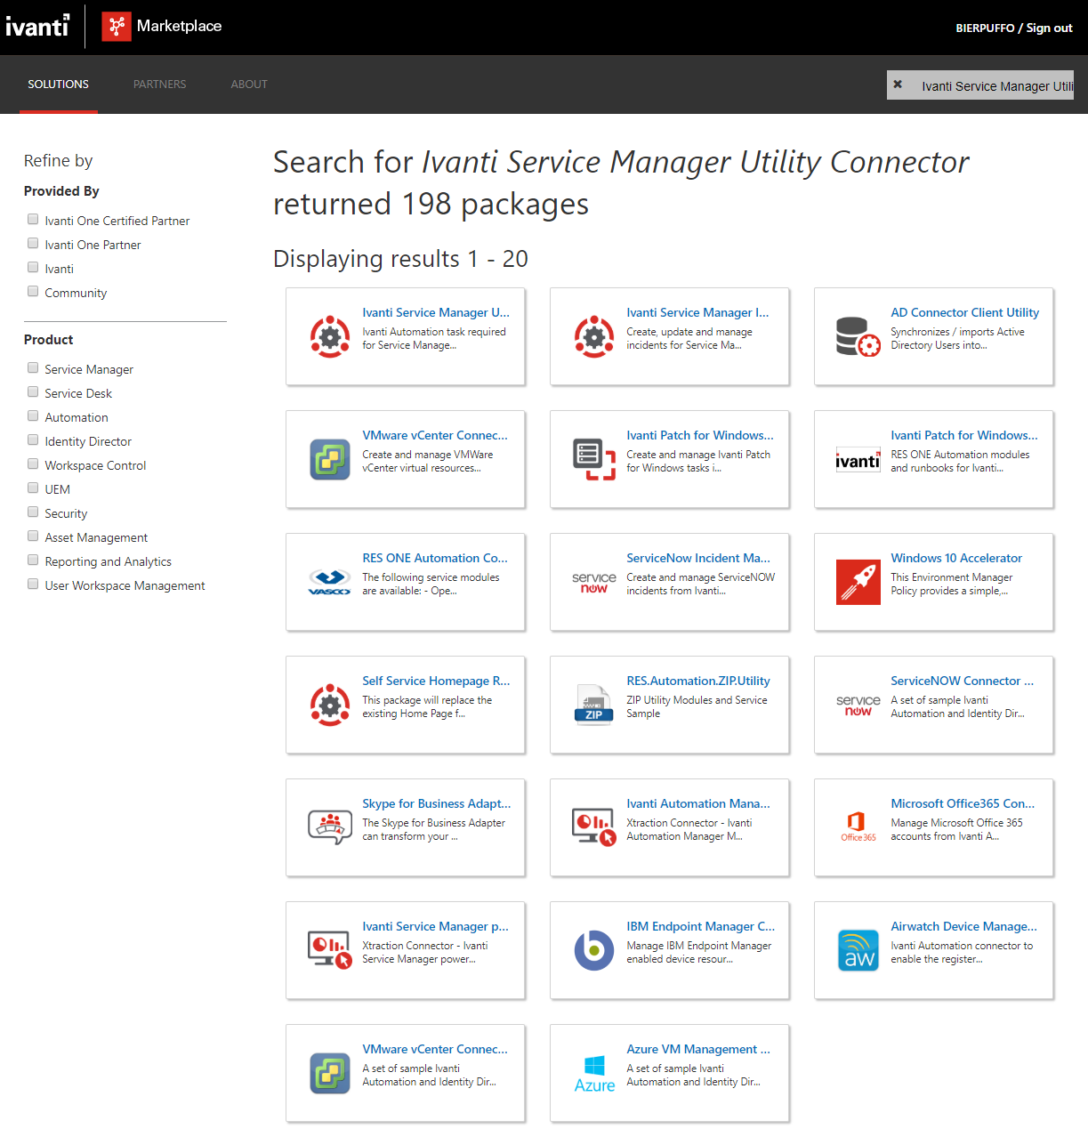Check the UEM product checkbox
This screenshot has height=1137, width=1088.
pyautogui.click(x=33, y=488)
